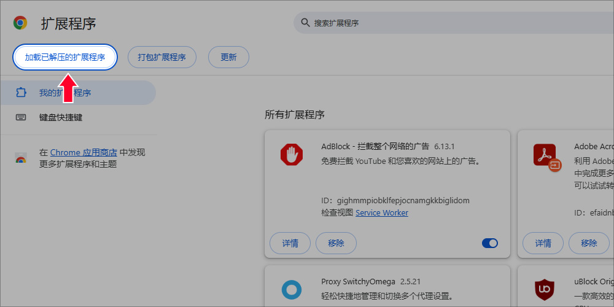Disable the AdBlock extension toggle

coord(490,243)
